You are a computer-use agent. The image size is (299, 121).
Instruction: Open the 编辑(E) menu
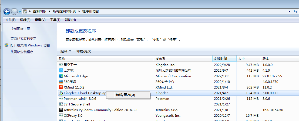(25, 20)
